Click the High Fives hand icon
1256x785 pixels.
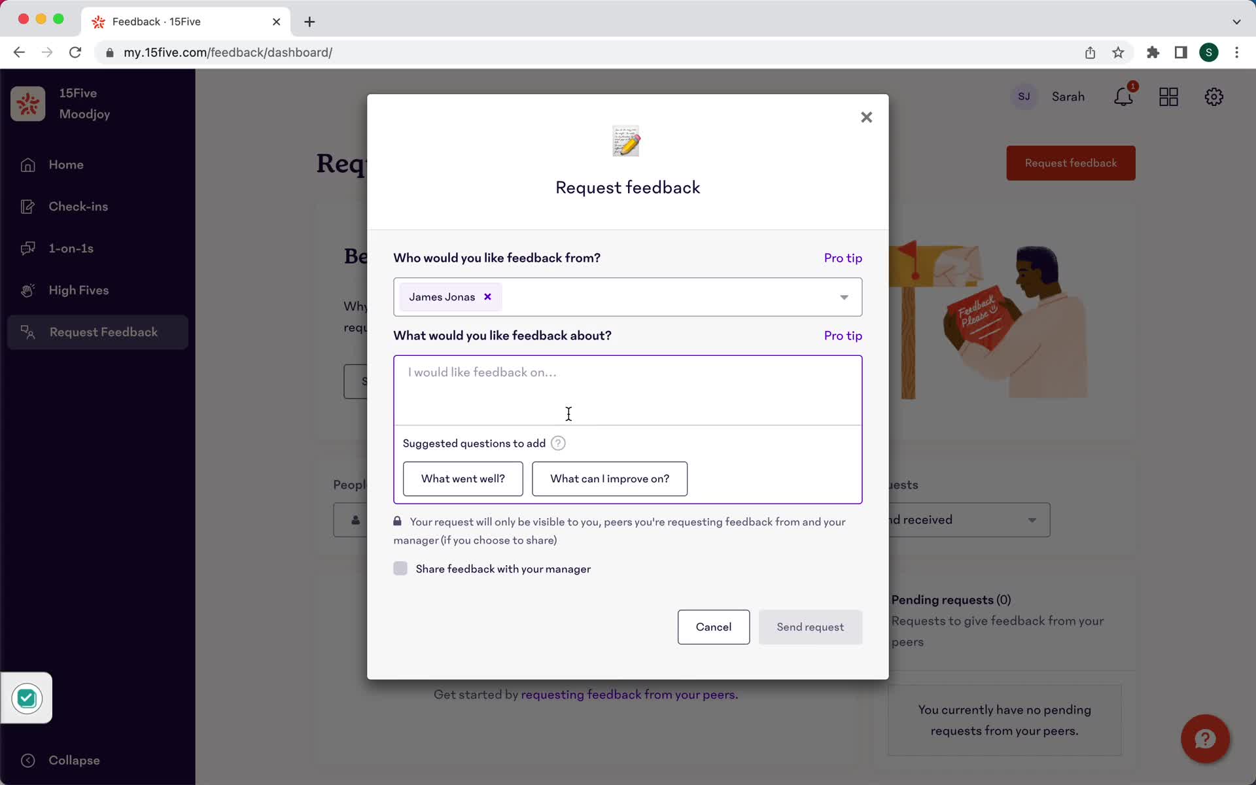pos(27,290)
